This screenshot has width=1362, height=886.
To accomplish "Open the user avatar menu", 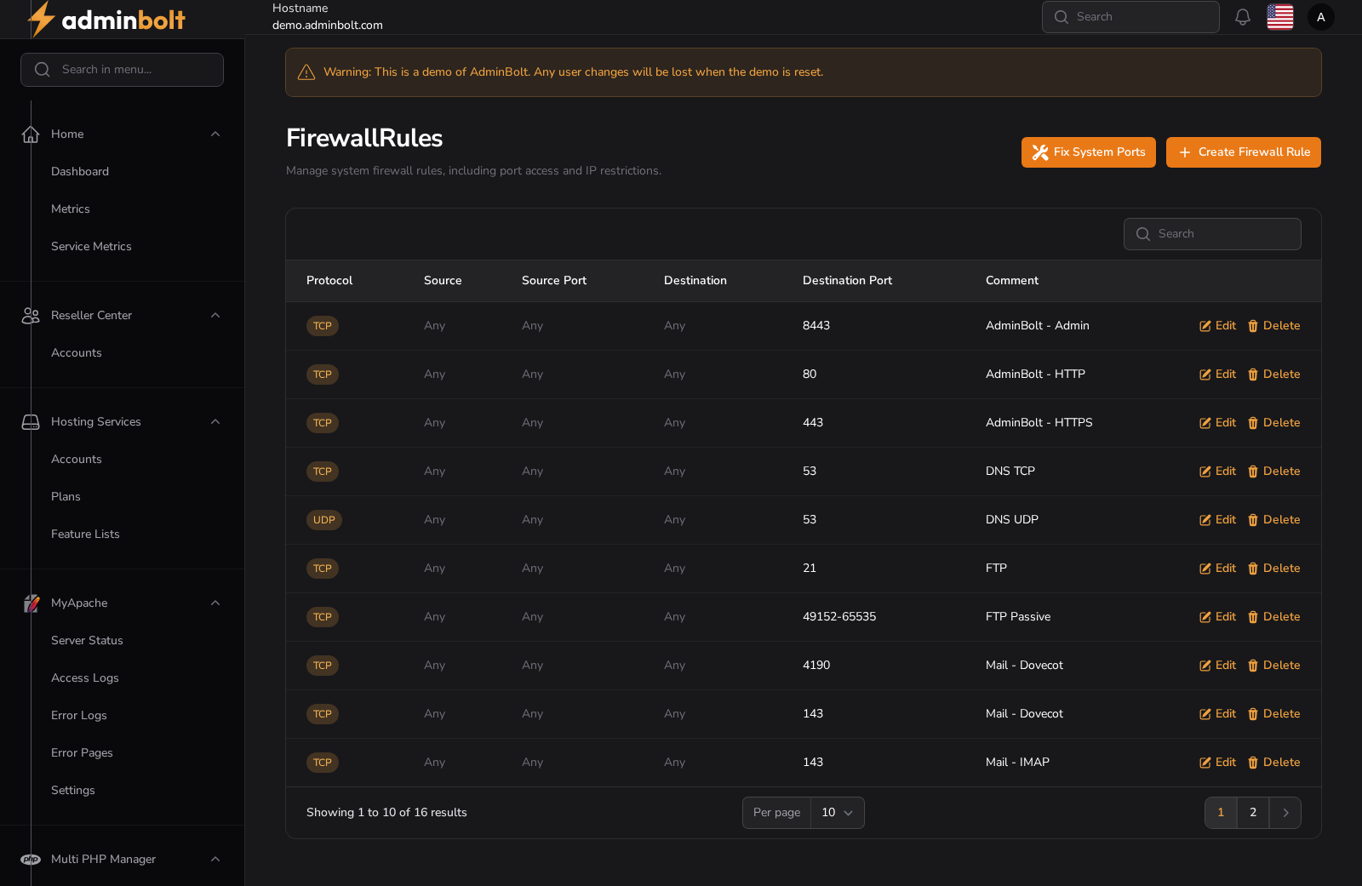I will pyautogui.click(x=1321, y=17).
